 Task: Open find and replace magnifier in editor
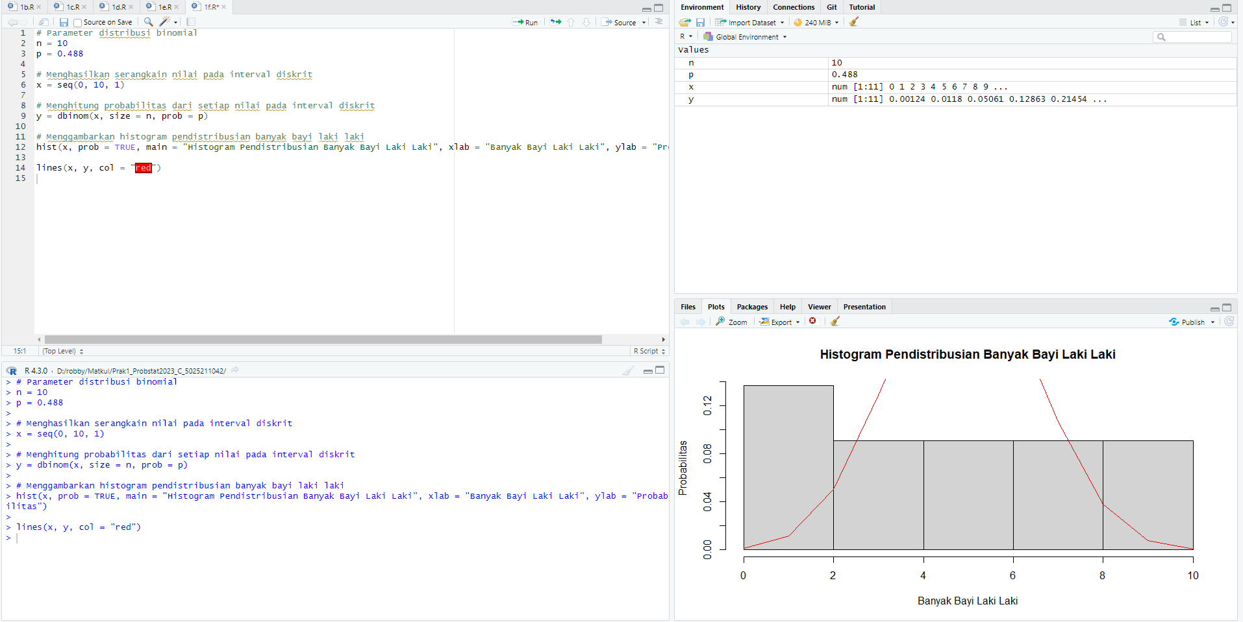click(148, 22)
